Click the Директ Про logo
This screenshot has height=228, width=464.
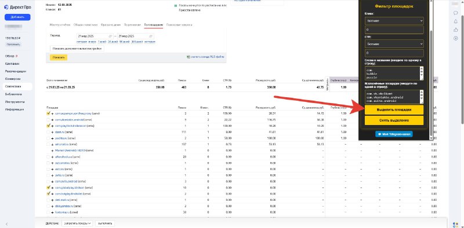(17, 8)
